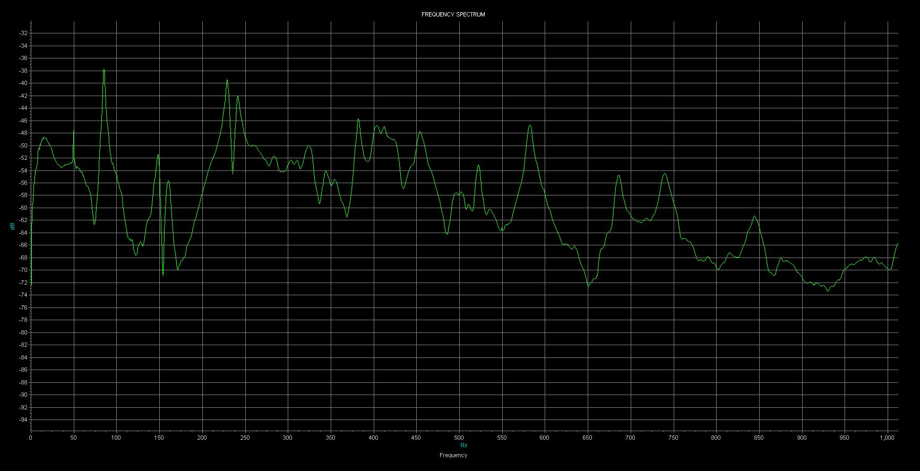Image resolution: width=920 pixels, height=471 pixels.
Task: Click the tallest spectrum peak near 85 Hz
Action: [104, 70]
